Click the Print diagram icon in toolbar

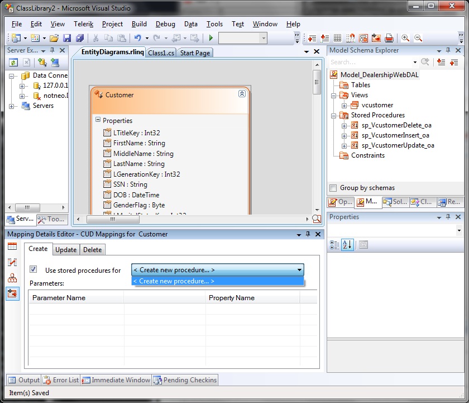point(389,38)
